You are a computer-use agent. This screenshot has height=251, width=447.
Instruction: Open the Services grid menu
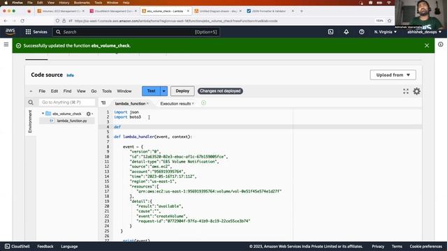pyautogui.click(x=36, y=32)
